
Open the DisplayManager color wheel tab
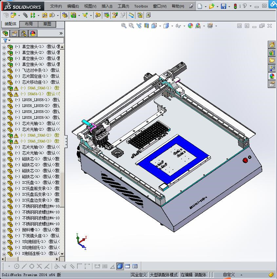pyautogui.click(x=33, y=33)
